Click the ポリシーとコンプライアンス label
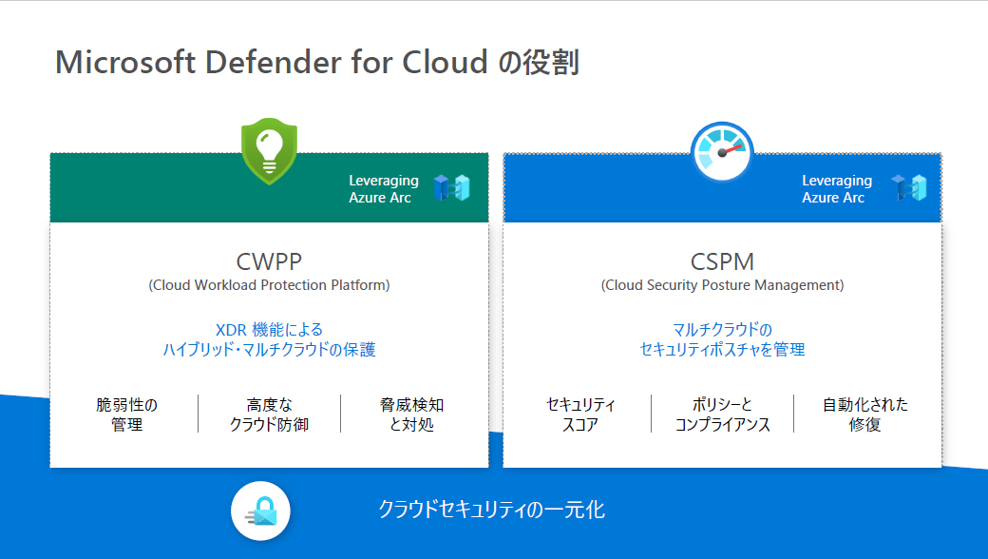The image size is (988, 559). pyautogui.click(x=722, y=414)
